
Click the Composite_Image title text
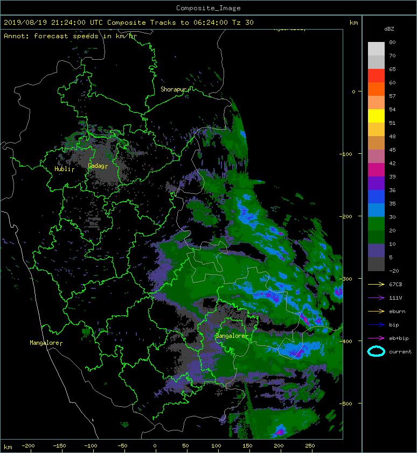point(208,8)
